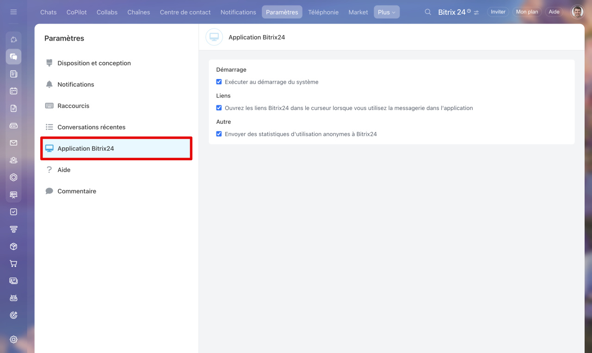
Task: Open the CRM funnel sidebar icon
Action: pos(13,229)
